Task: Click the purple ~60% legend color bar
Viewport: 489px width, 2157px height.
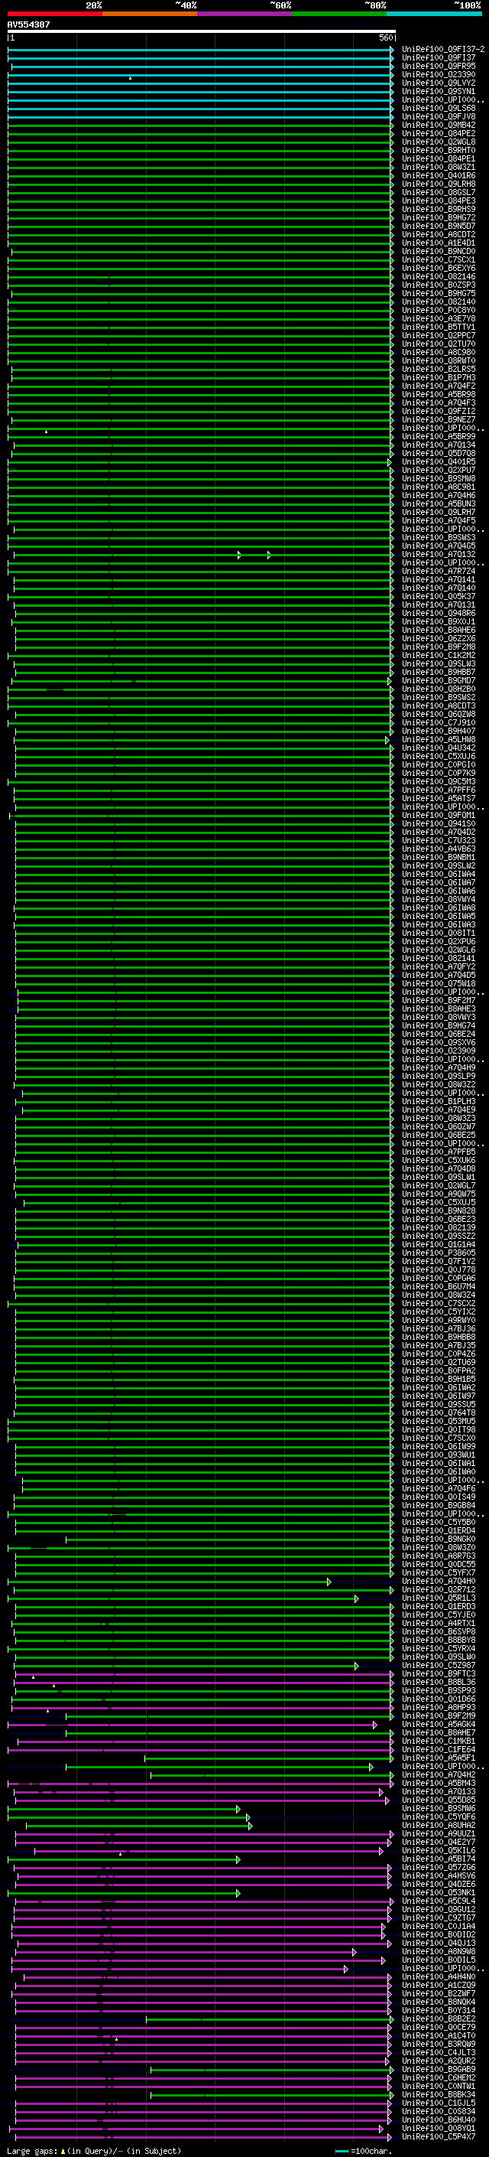Action: pos(245,14)
